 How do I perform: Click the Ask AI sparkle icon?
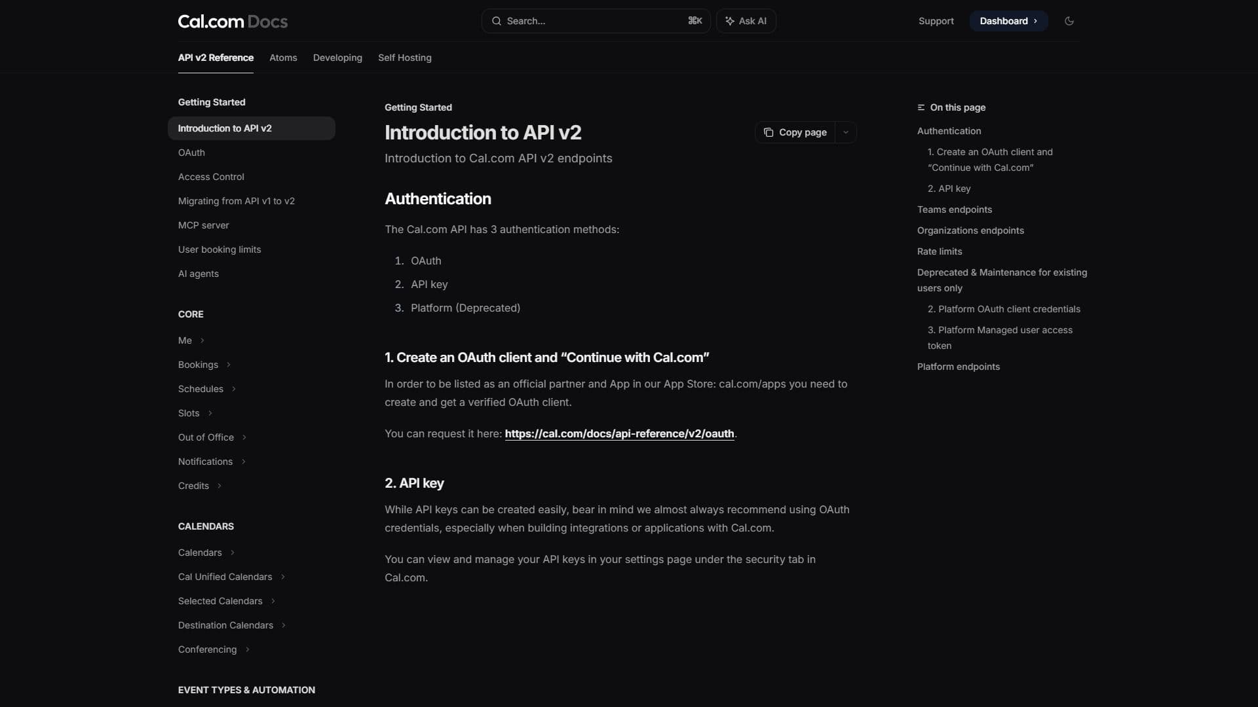(x=730, y=21)
